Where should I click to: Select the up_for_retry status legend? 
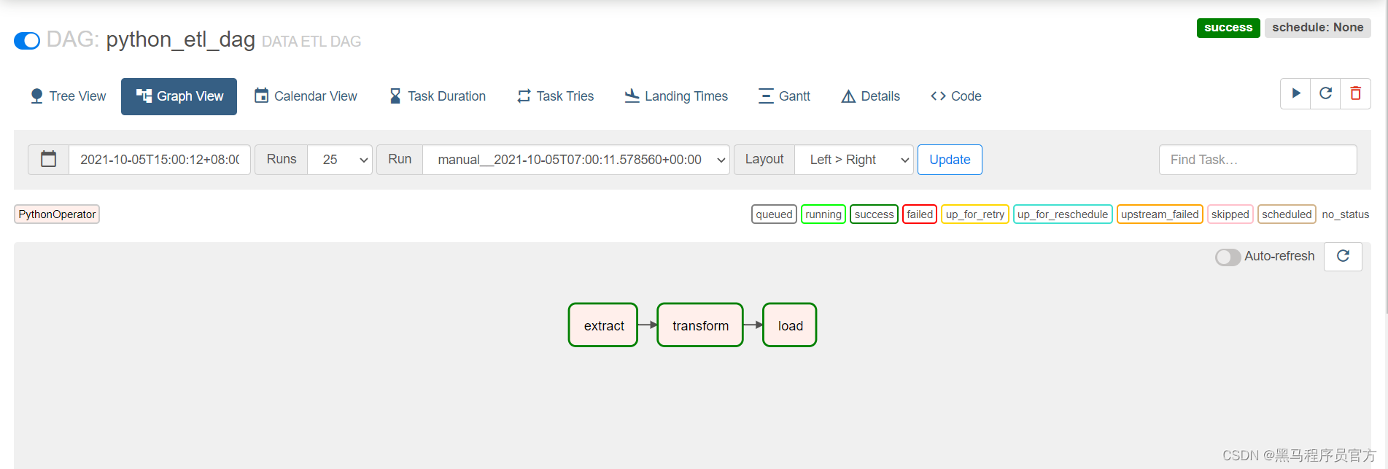[975, 214]
